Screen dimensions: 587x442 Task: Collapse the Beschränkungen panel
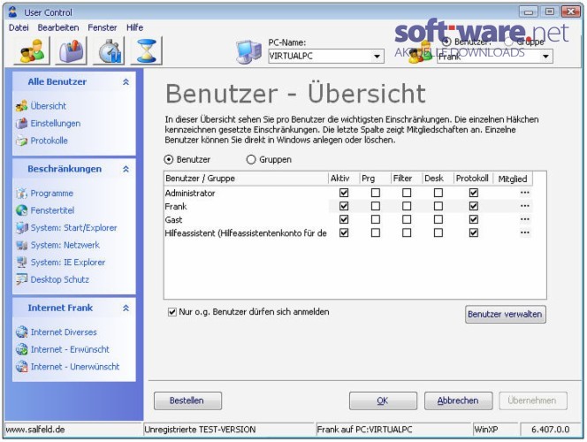coord(126,169)
